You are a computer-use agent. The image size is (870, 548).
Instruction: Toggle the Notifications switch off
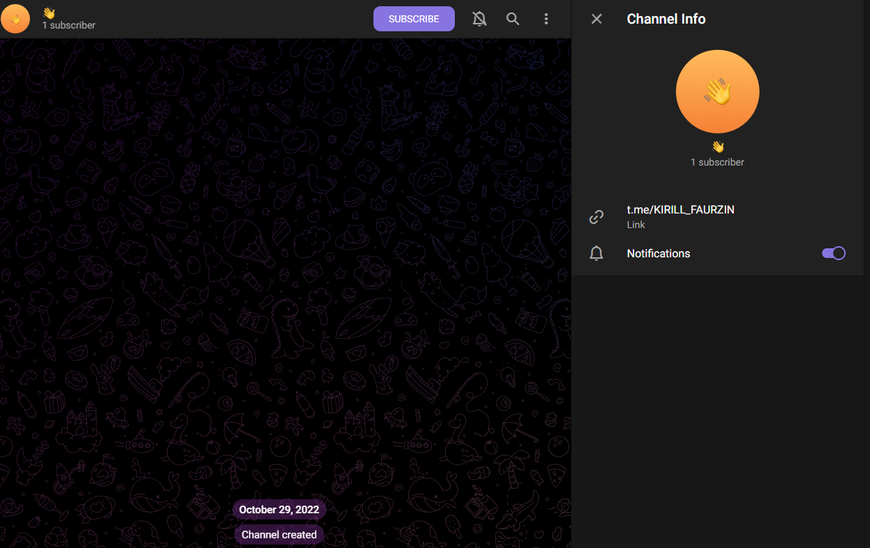pyautogui.click(x=833, y=253)
